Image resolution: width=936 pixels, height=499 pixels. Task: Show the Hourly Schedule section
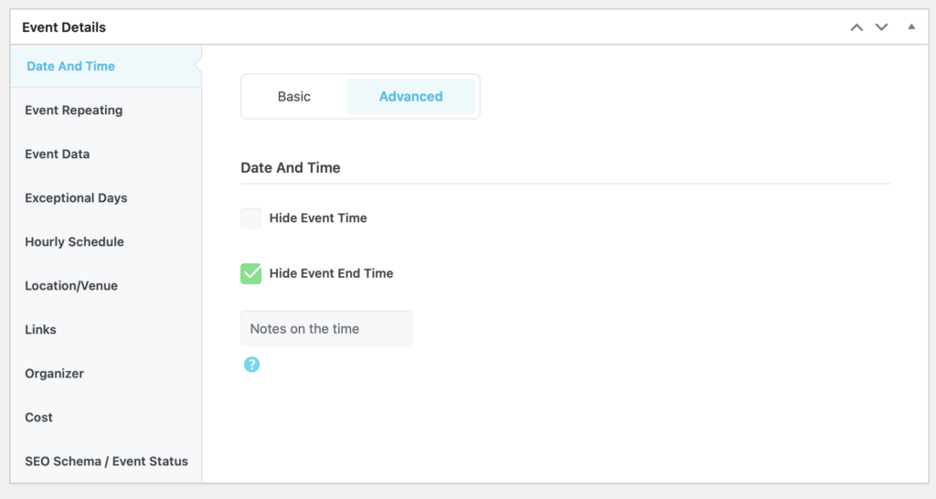click(x=74, y=242)
